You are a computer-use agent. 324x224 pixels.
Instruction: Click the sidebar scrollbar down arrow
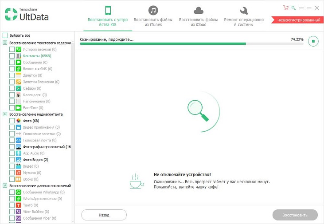point(73,221)
